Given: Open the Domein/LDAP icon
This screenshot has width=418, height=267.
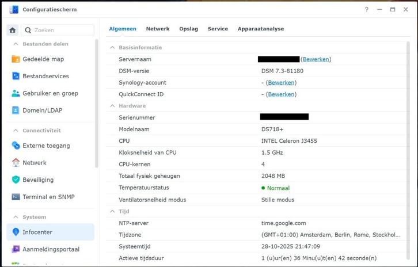Looking at the screenshot, I should click(16, 110).
